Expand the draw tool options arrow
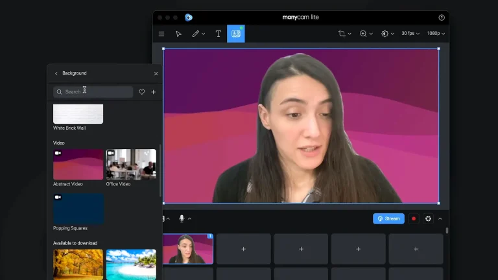The width and height of the screenshot is (498, 280). pos(203,34)
